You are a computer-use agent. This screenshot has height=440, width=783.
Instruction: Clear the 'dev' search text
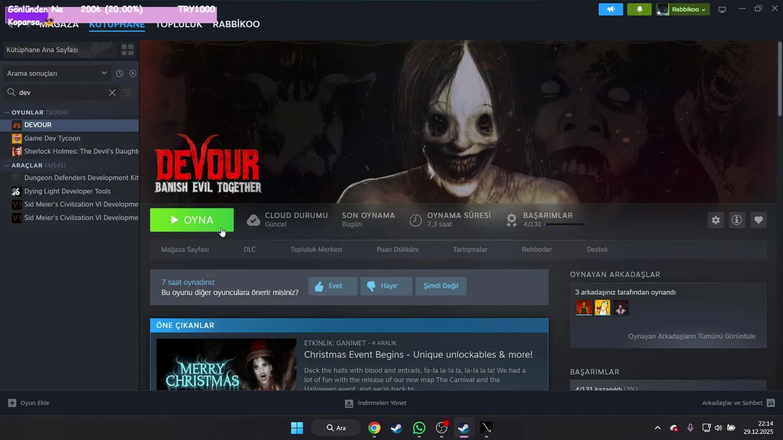tap(112, 93)
